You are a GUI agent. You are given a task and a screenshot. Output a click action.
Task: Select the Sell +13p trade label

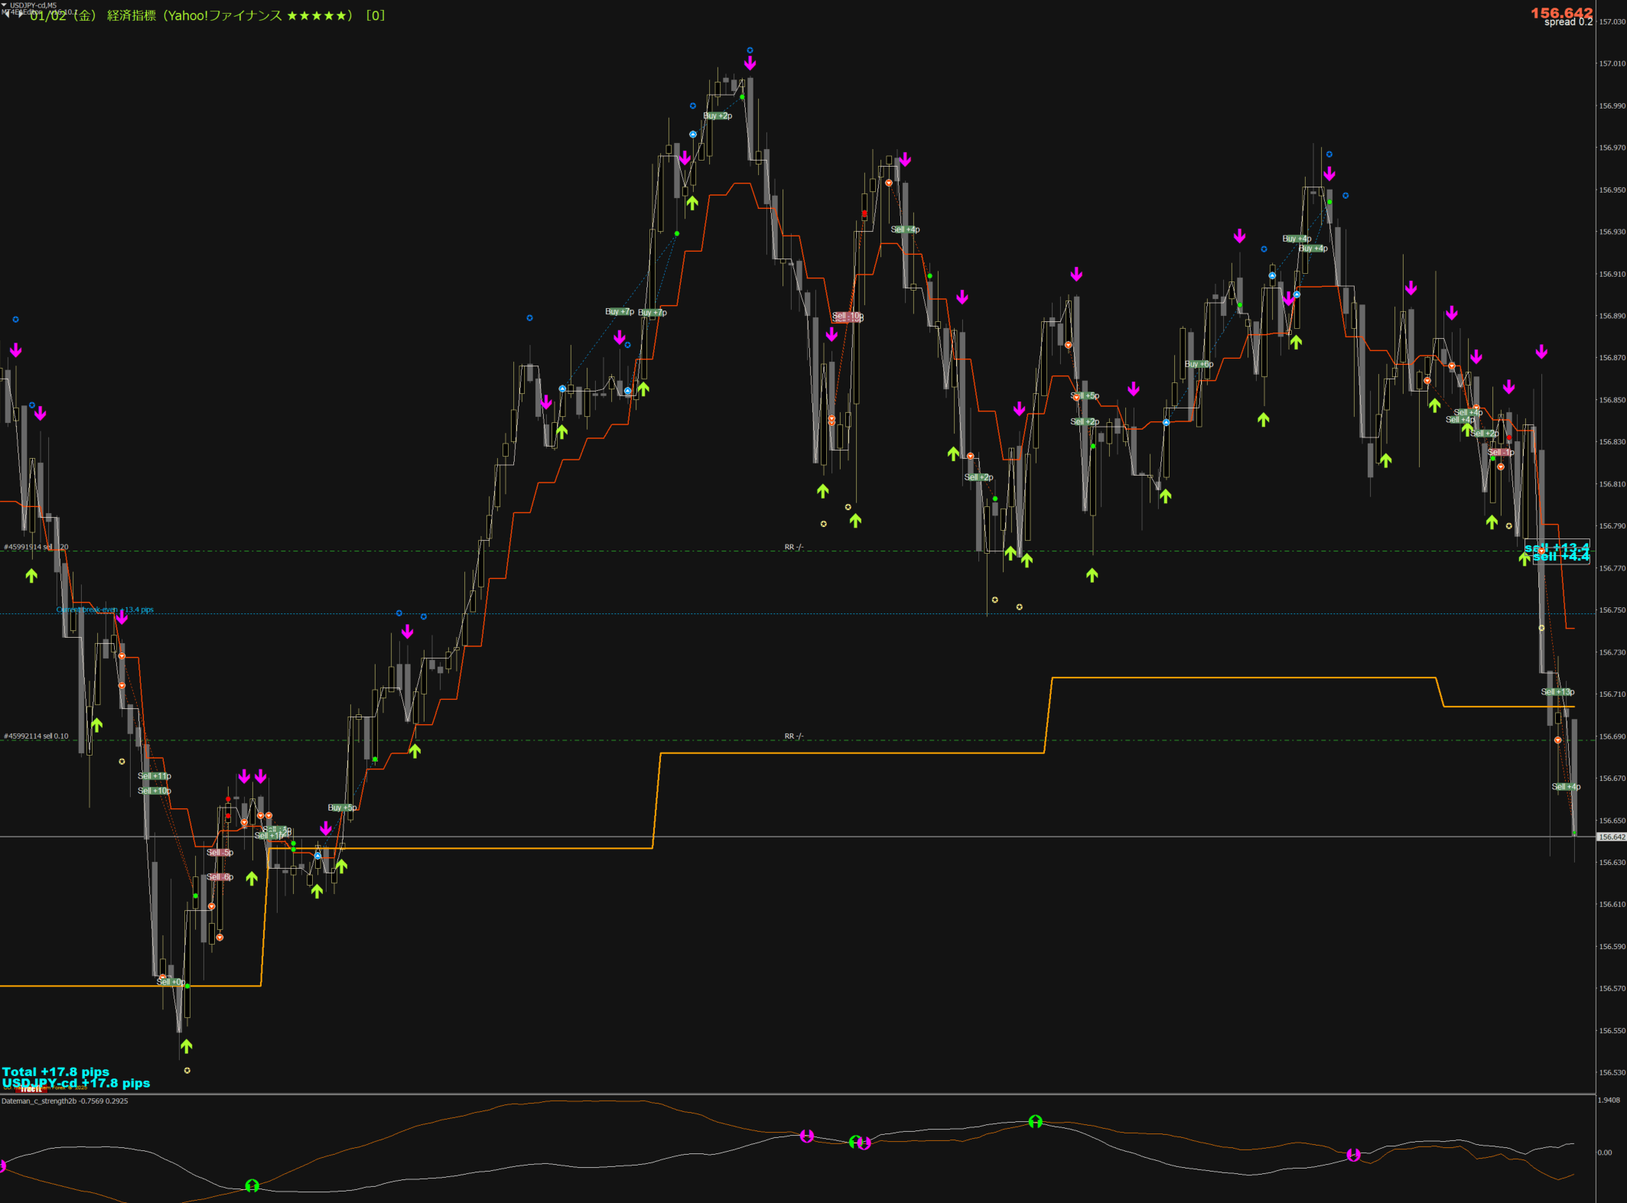click(1557, 692)
